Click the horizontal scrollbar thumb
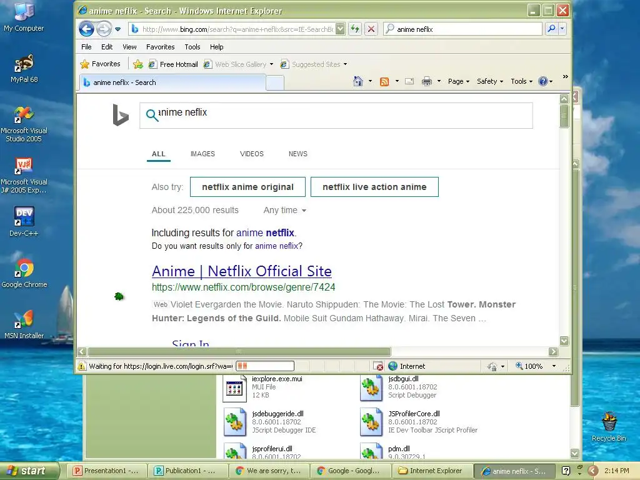640x480 pixels. [x=239, y=351]
